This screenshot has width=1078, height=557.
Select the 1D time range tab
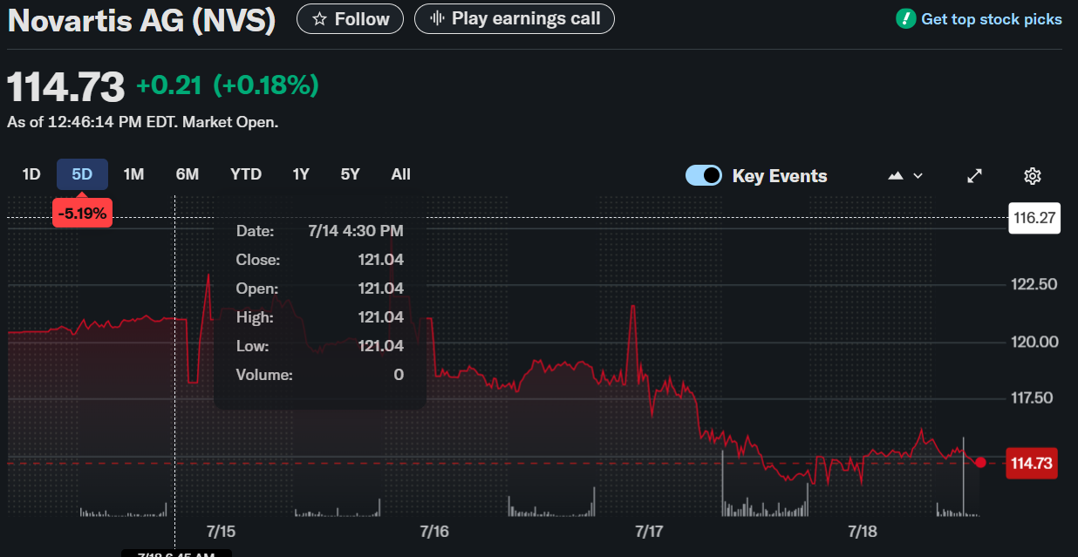pos(31,174)
